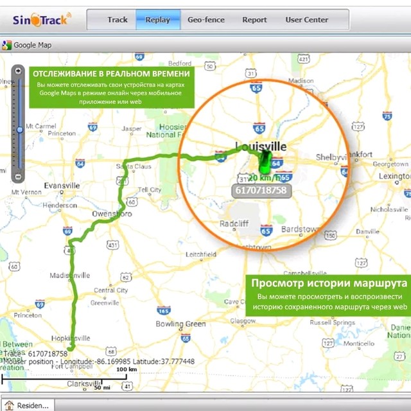Click the Route 68 shield near Fort Campbell
The width and height of the screenshot is (411, 411).
pyautogui.click(x=111, y=351)
